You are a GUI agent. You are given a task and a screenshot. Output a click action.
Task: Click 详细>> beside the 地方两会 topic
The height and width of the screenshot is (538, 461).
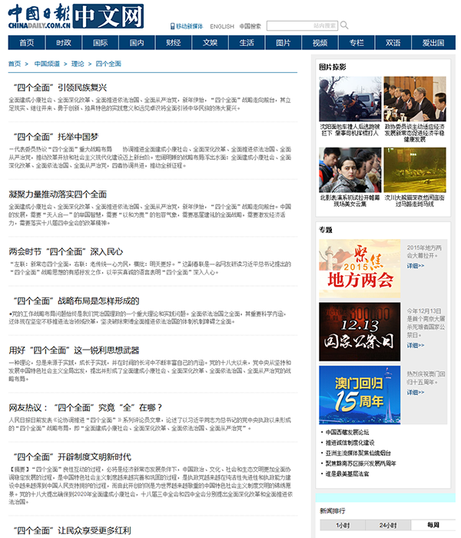[x=415, y=266]
